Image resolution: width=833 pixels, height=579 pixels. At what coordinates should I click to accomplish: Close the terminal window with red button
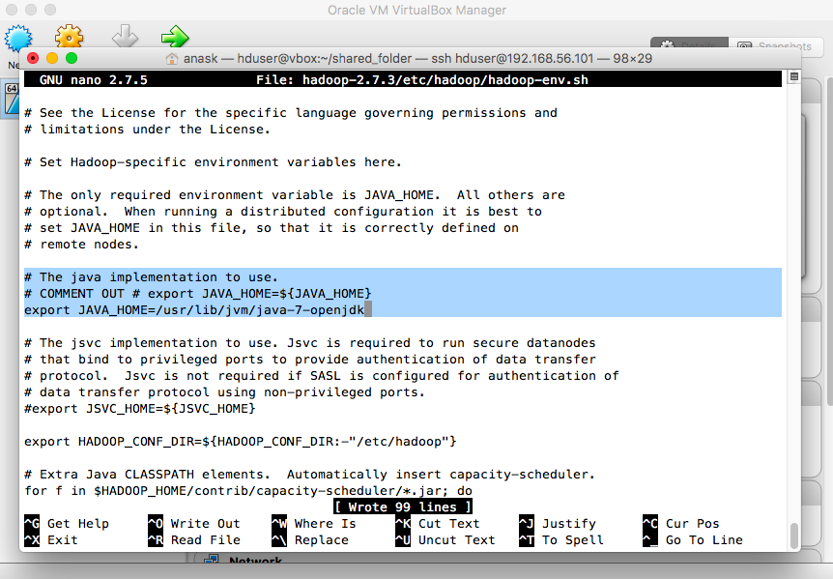(33, 58)
